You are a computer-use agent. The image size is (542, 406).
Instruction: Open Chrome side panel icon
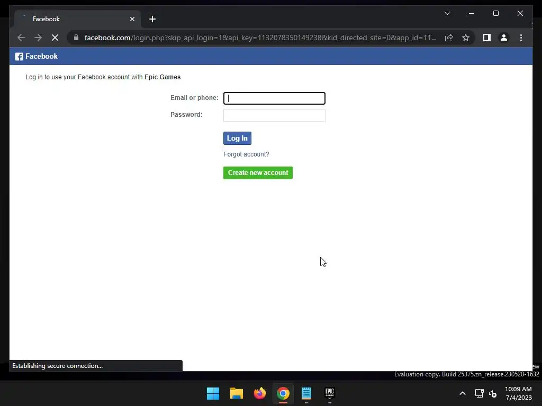487,38
